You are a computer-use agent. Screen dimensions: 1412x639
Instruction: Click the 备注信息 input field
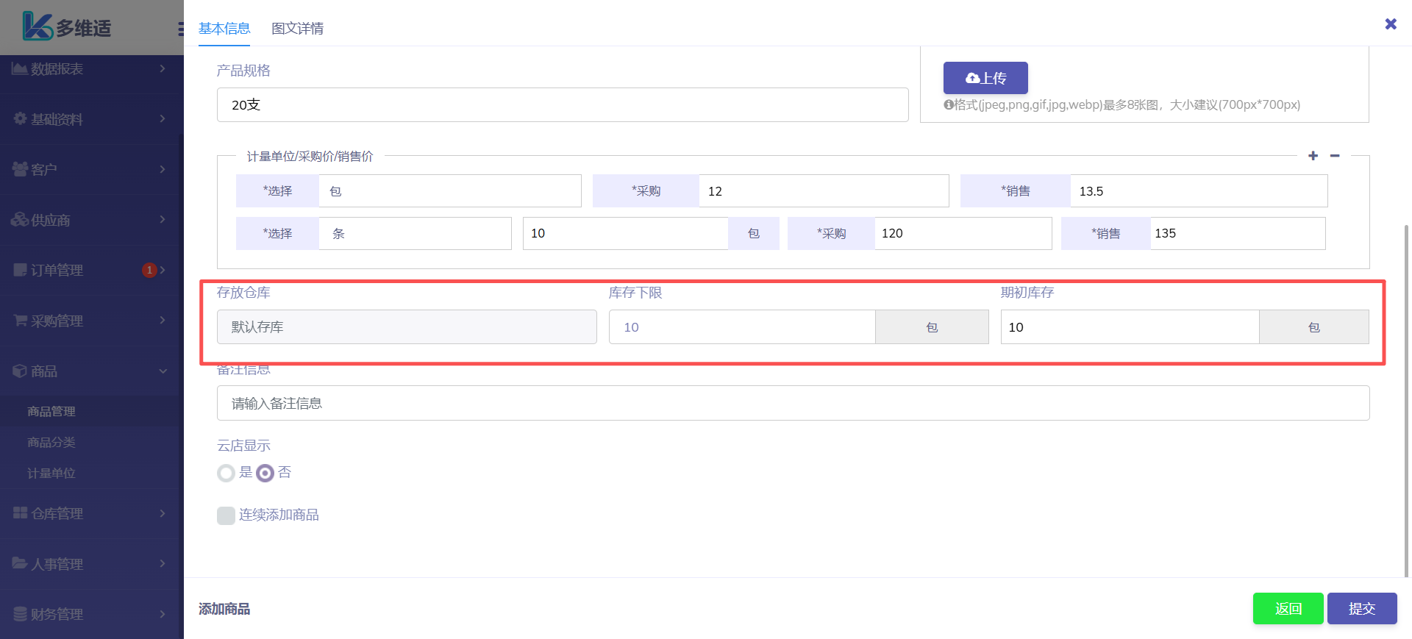click(793, 403)
